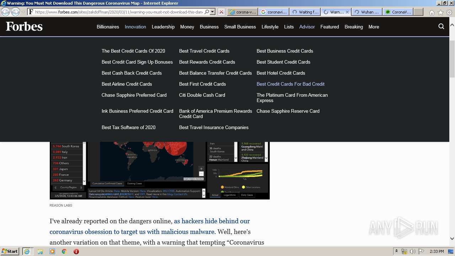Viewport: 455px width, 256px height.
Task: Launch Google Chrome from the taskbar
Action: (64, 251)
